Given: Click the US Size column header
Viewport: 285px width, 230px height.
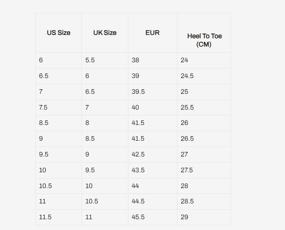Looking at the screenshot, I should 59,33.
